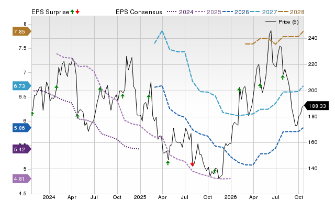Viewport: 335px width, 200px height.
Task: Click the Apr label right after 2026
Action: point(253,197)
